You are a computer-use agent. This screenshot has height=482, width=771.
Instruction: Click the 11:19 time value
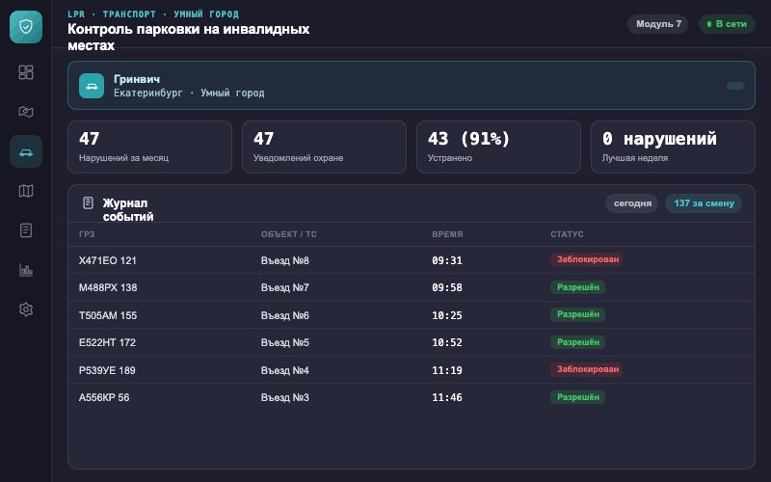coord(447,370)
